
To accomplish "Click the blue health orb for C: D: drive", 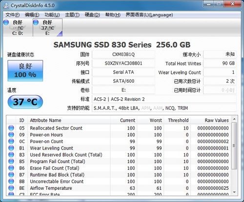I will tap(6, 22).
